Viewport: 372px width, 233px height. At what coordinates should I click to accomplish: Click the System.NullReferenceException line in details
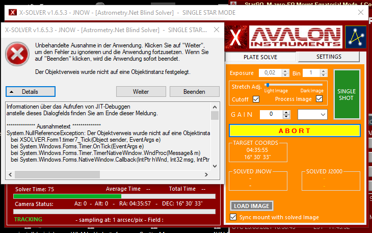pos(108,133)
